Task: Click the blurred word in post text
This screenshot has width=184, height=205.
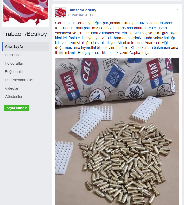Action: tap(60, 53)
